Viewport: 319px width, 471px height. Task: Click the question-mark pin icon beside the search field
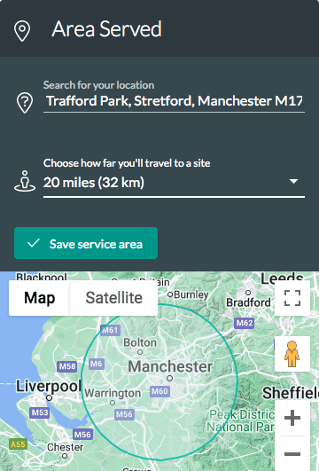[x=25, y=103]
